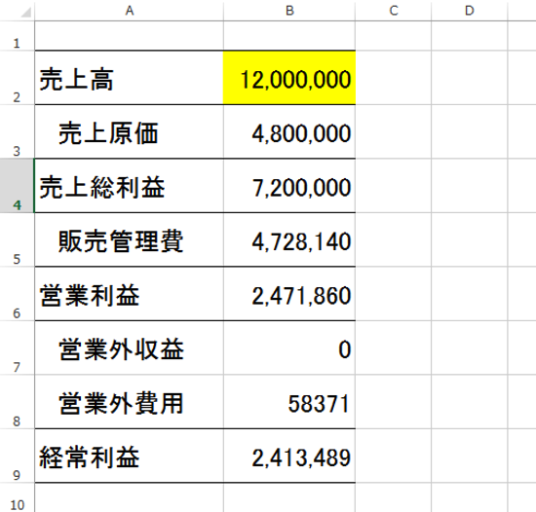Click the cell showing 4,800,000
536x512 pixels.
coord(289,131)
